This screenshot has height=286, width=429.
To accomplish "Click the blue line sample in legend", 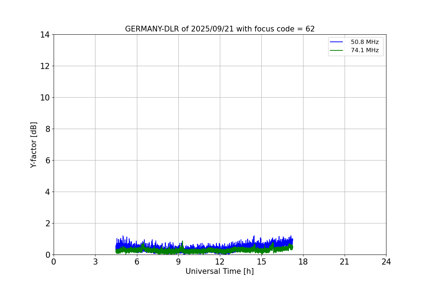I will [336, 42].
